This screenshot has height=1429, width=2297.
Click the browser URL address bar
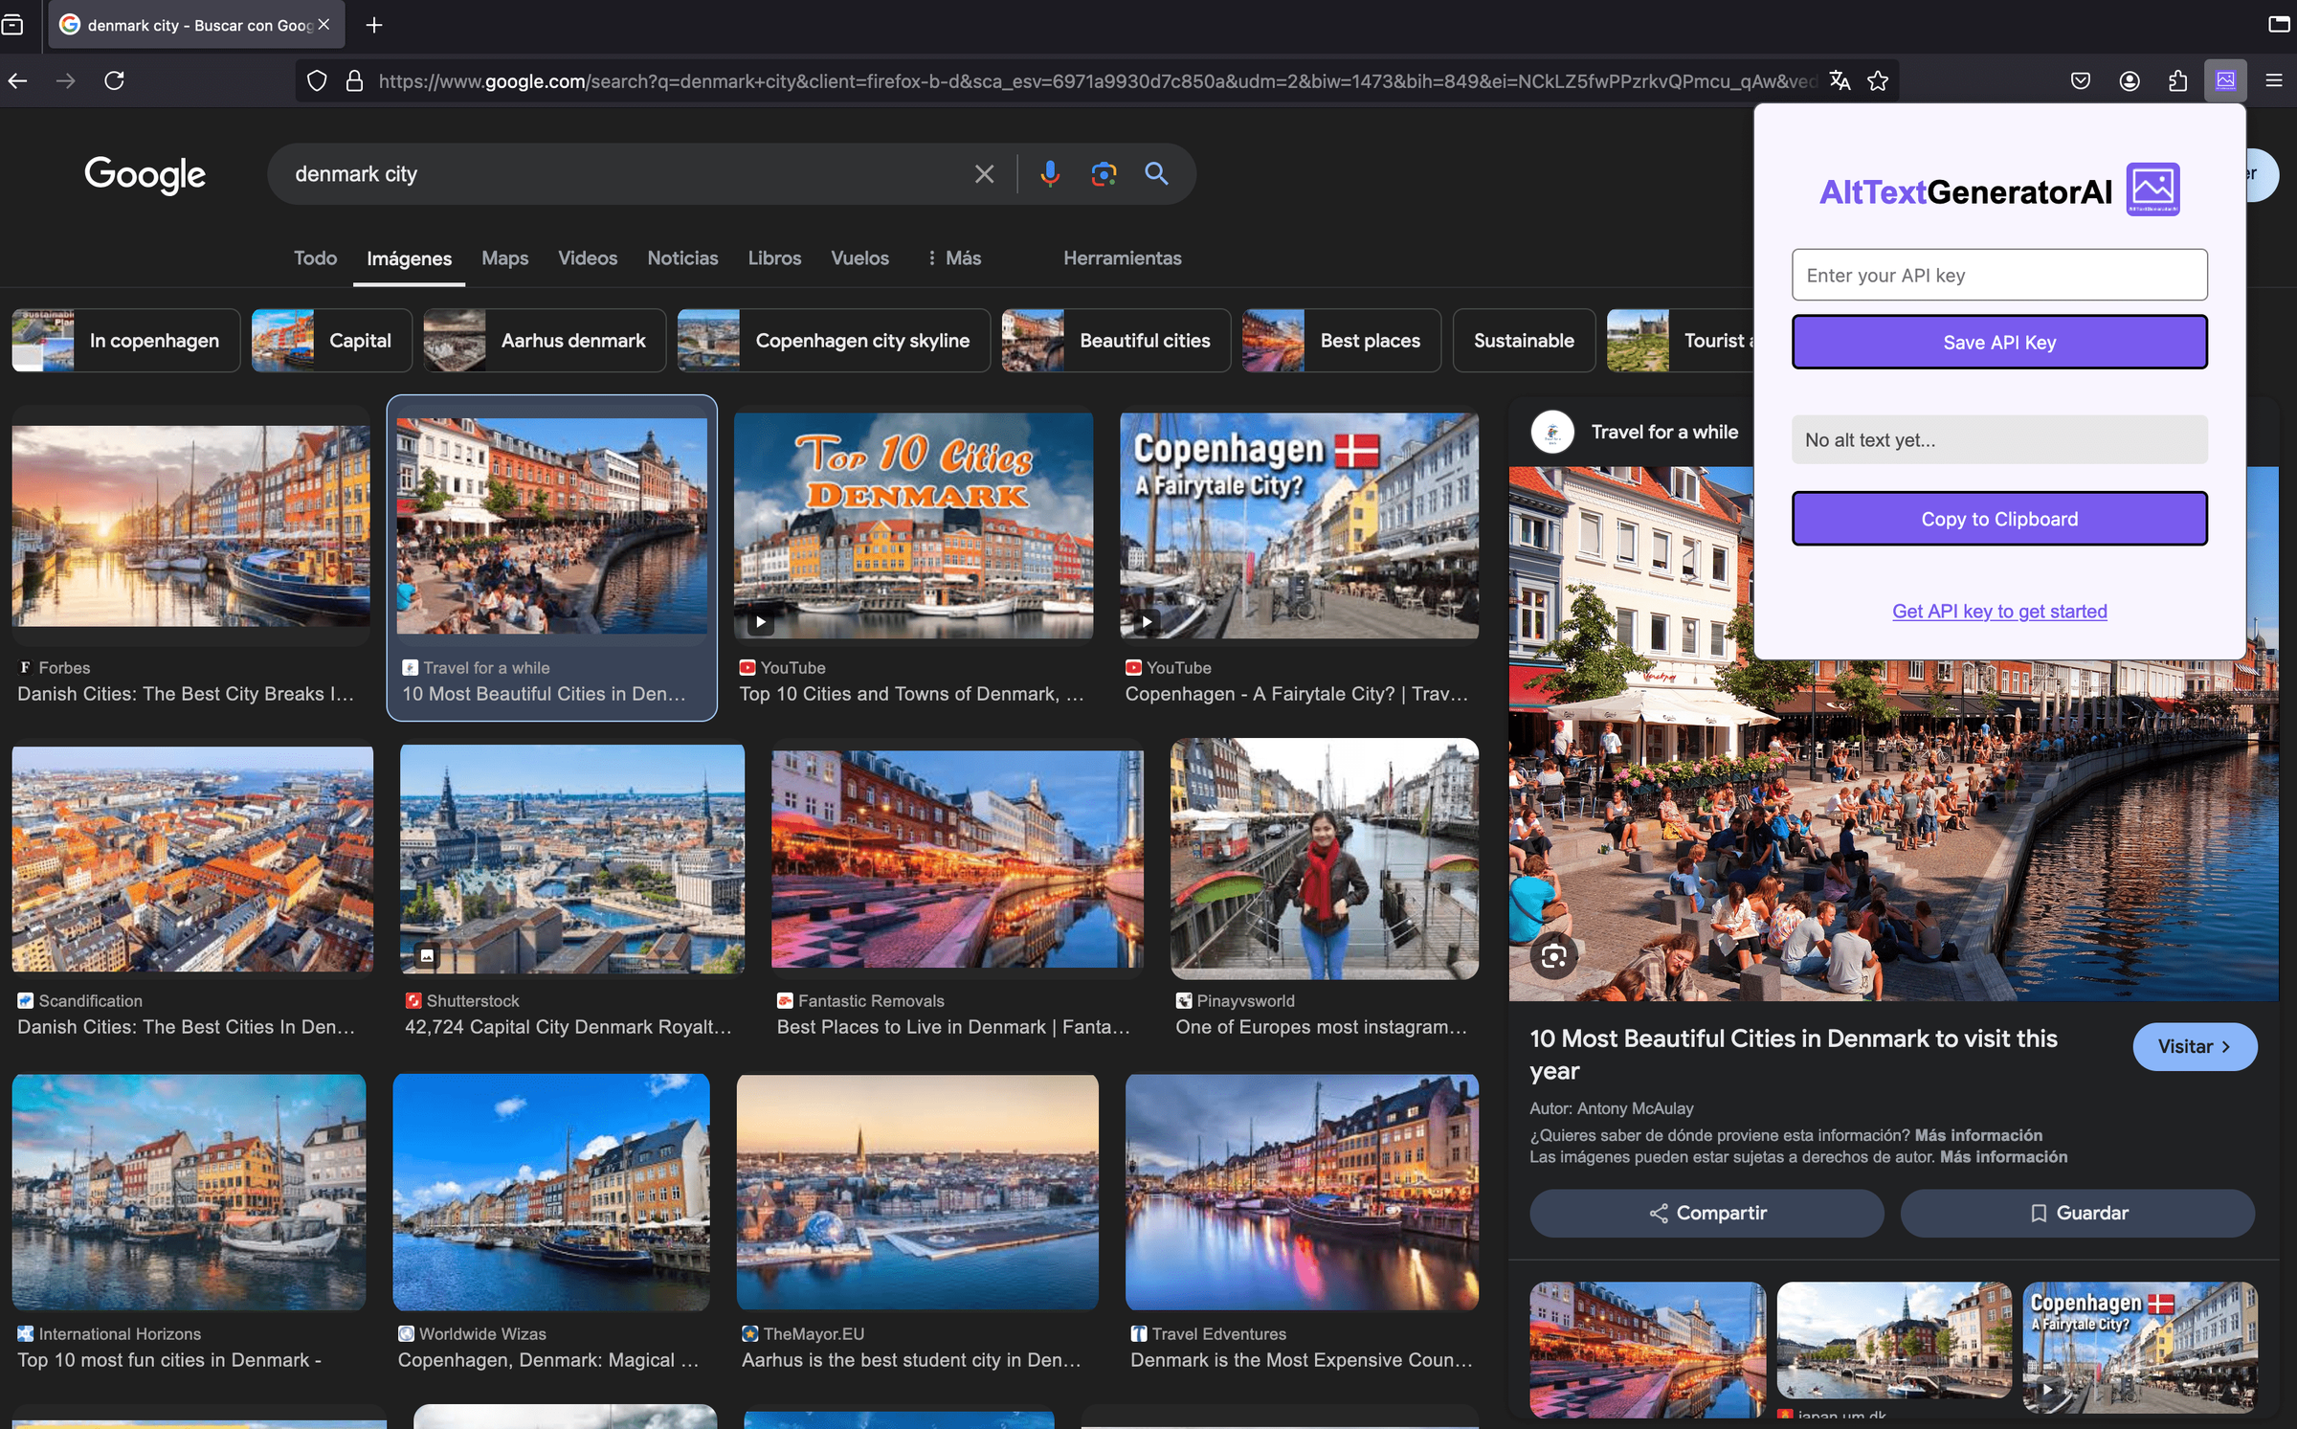(x=1096, y=81)
